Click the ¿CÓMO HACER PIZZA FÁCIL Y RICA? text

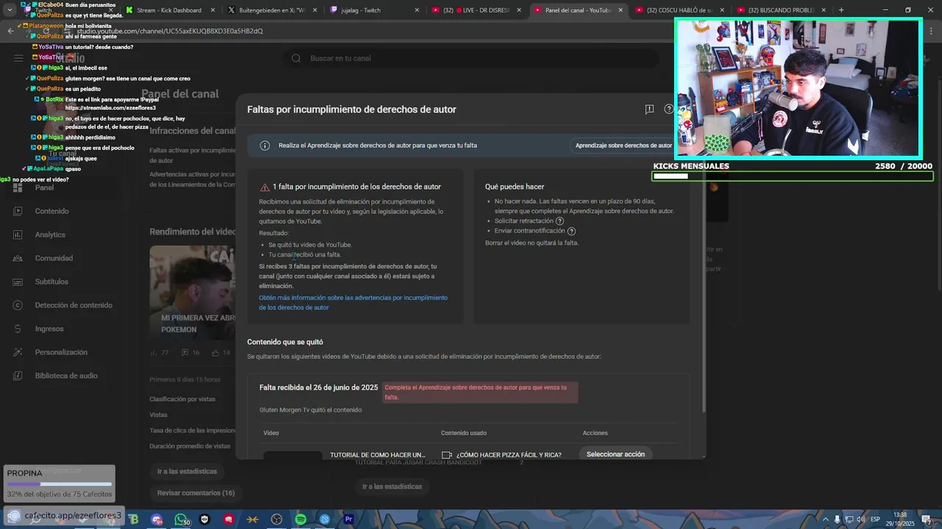click(509, 455)
